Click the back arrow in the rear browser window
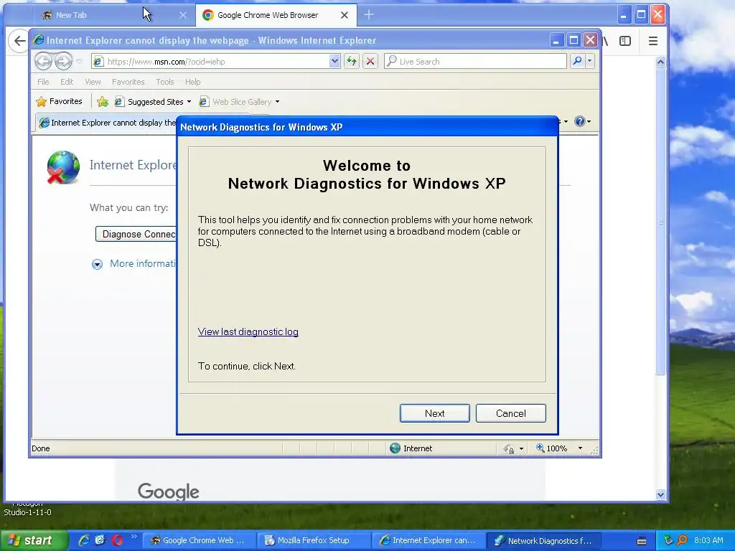The height and width of the screenshot is (551, 735). point(19,41)
